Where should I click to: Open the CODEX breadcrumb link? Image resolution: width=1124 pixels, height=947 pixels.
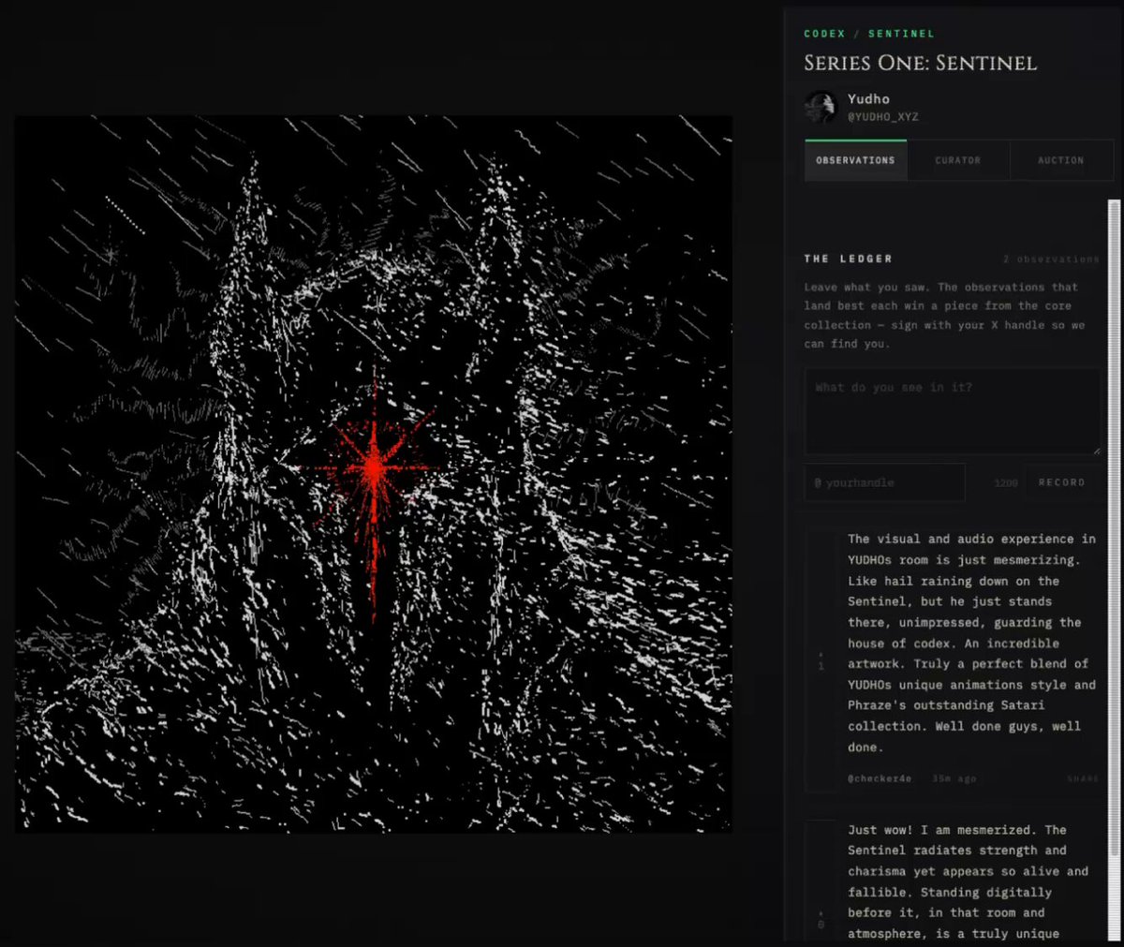pyautogui.click(x=824, y=34)
